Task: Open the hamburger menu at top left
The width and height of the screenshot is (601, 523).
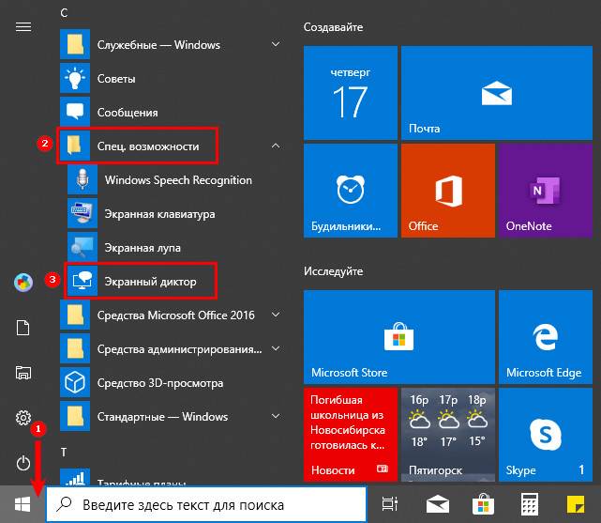Action: (x=23, y=26)
